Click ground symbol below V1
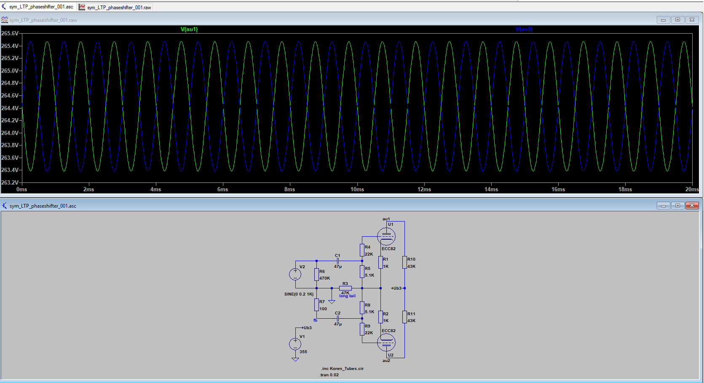The width and height of the screenshot is (704, 383). 295,359
